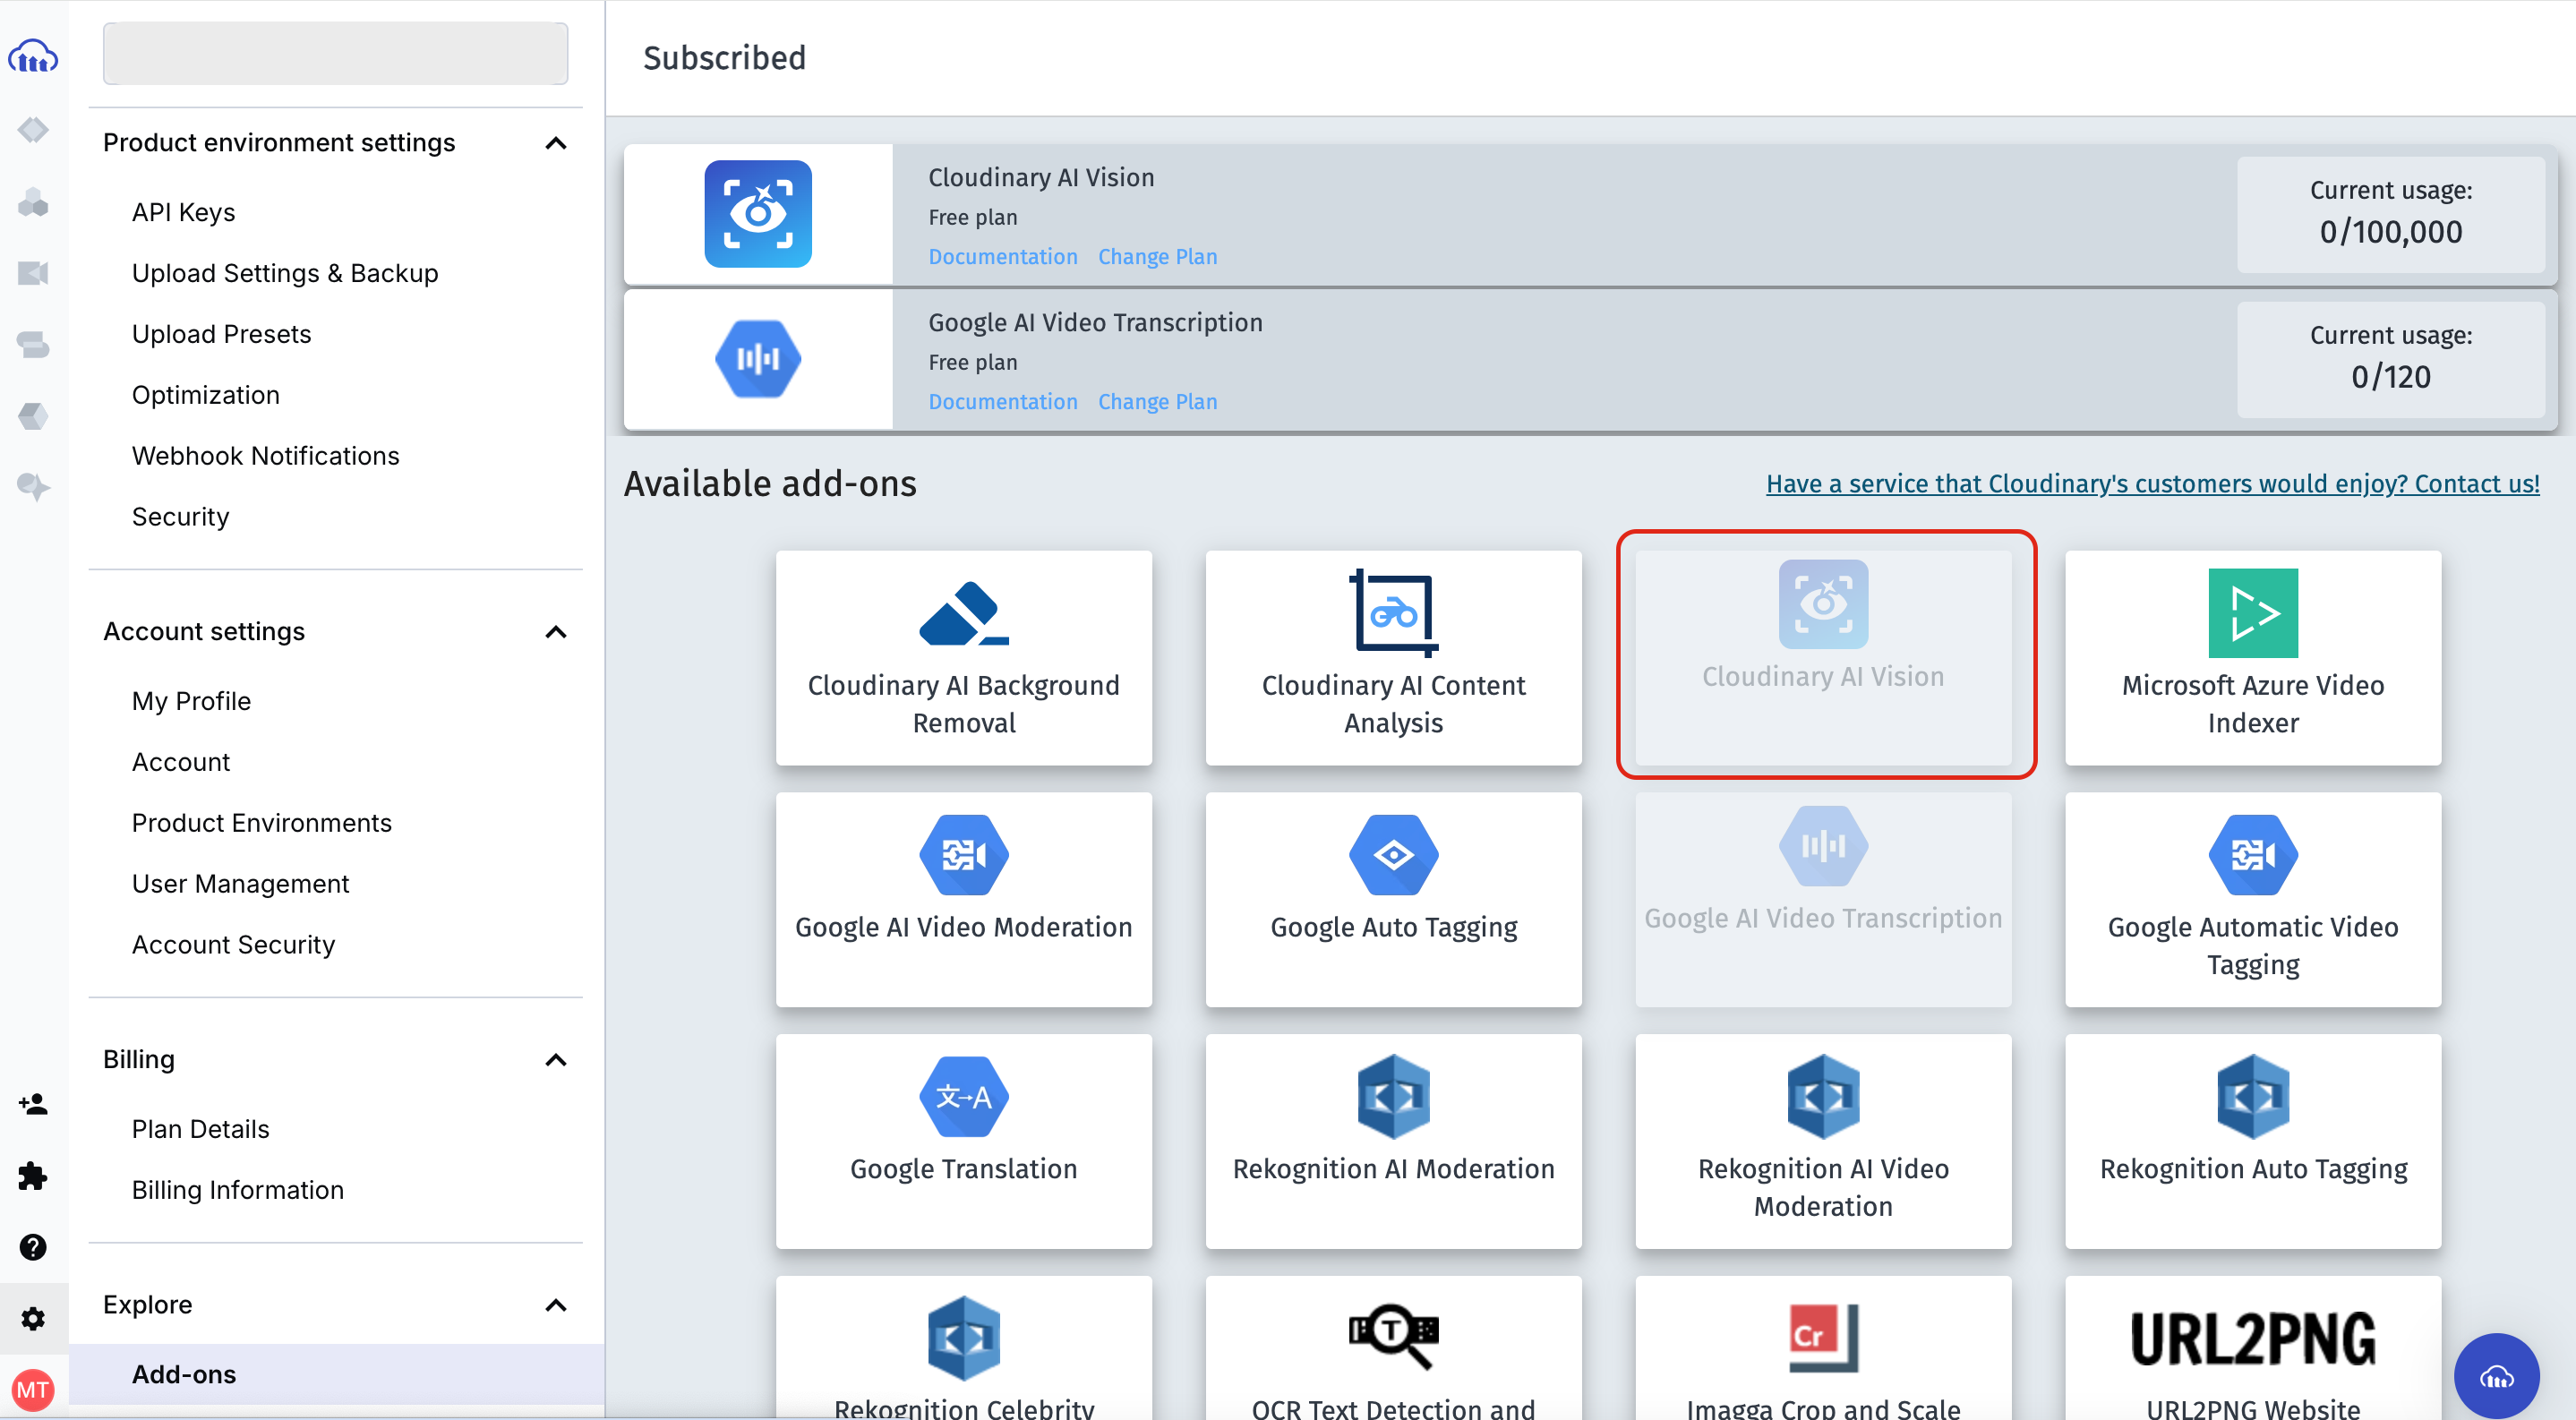
Task: Open the Account page
Action: pos(180,762)
